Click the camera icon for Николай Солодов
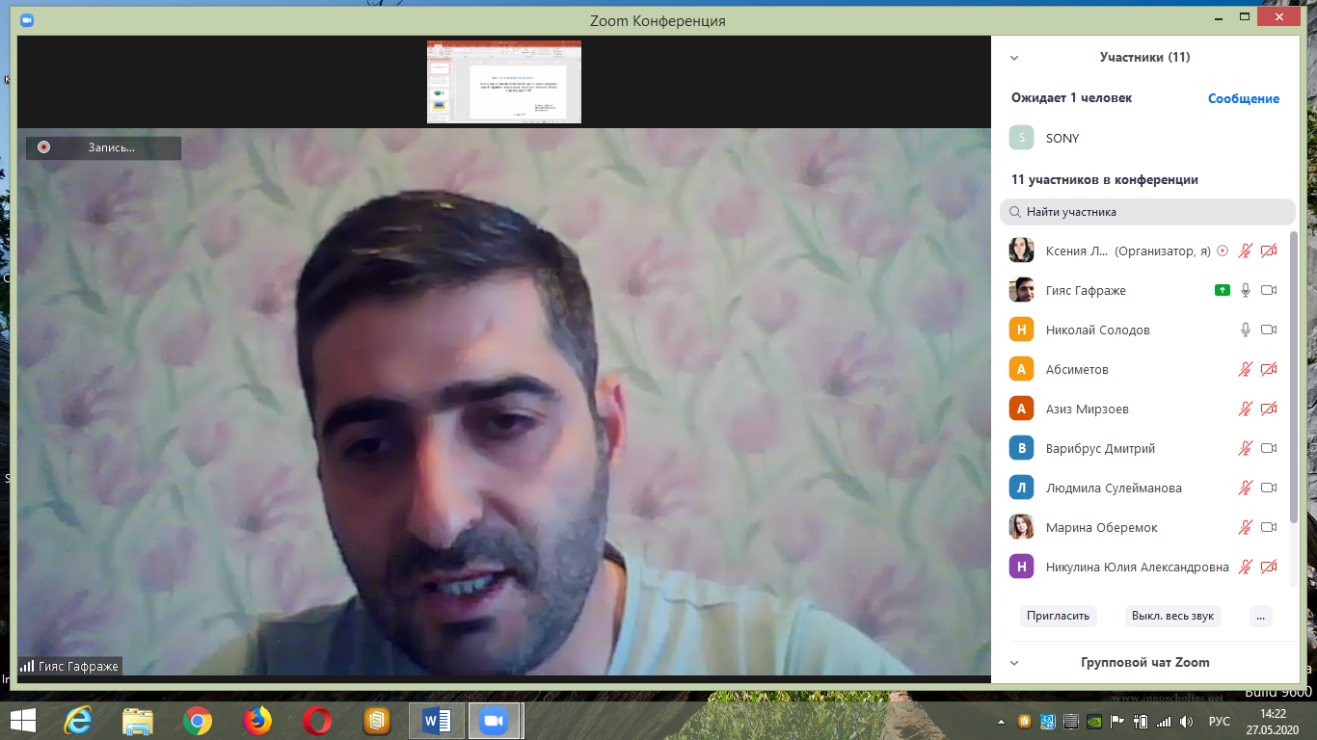1317x740 pixels. click(1269, 330)
